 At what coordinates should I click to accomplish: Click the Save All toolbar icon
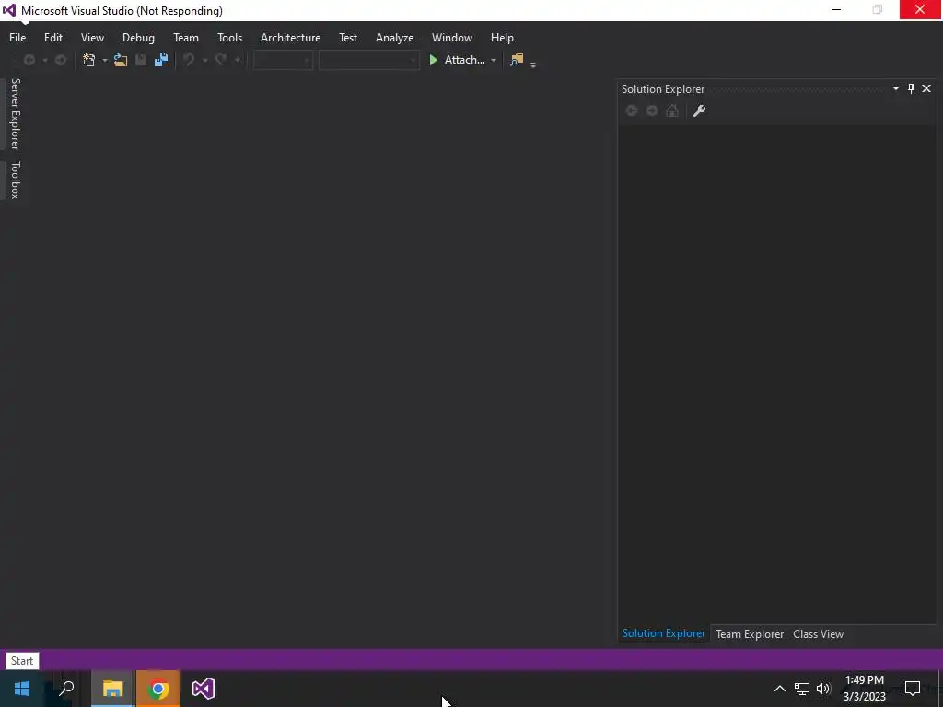tap(160, 60)
